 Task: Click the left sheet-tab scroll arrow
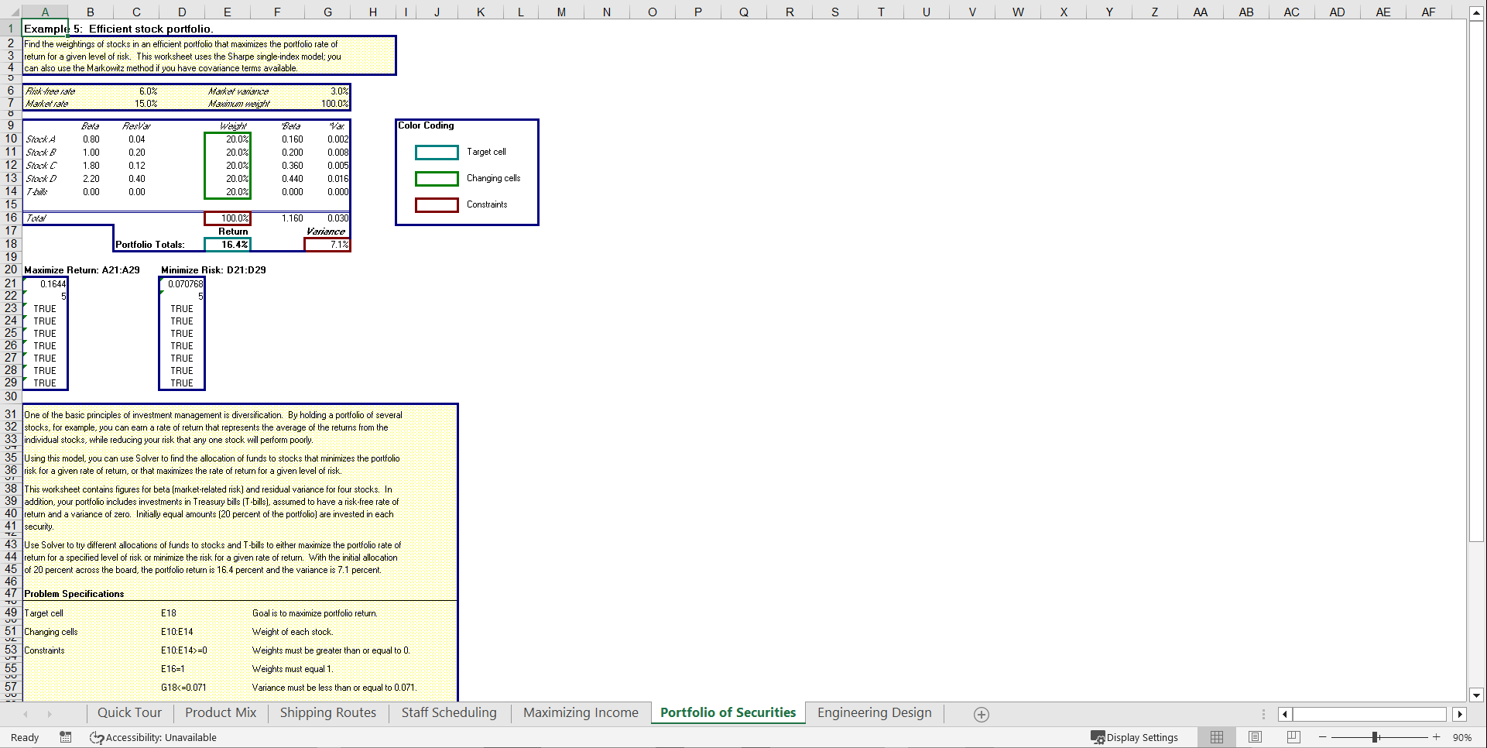click(x=26, y=713)
